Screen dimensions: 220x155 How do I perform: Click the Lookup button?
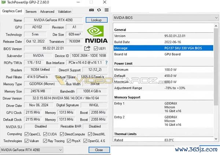96,20
